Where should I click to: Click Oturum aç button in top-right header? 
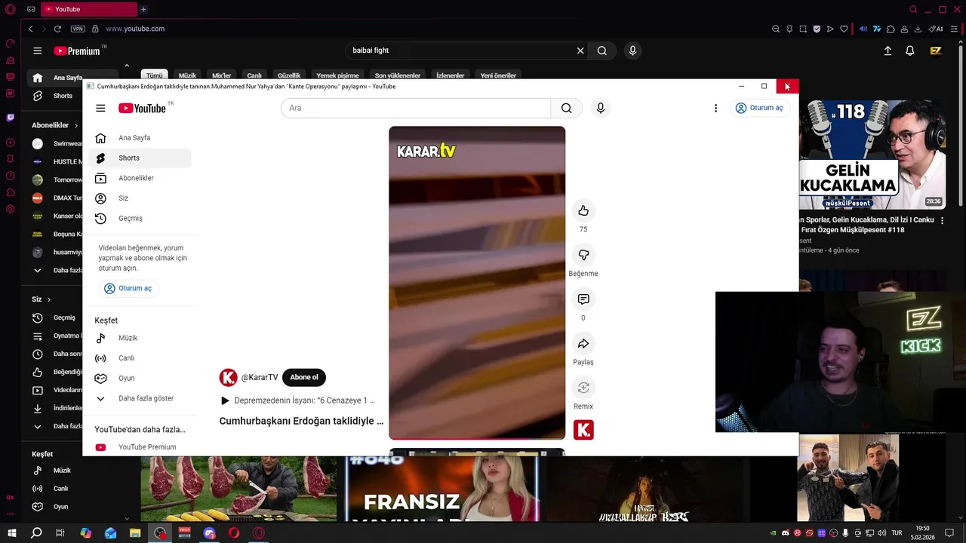tap(759, 108)
